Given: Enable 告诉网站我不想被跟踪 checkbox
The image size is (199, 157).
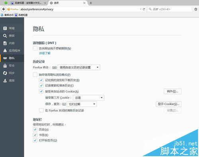Looking at the screenshot, I should click(35, 48).
